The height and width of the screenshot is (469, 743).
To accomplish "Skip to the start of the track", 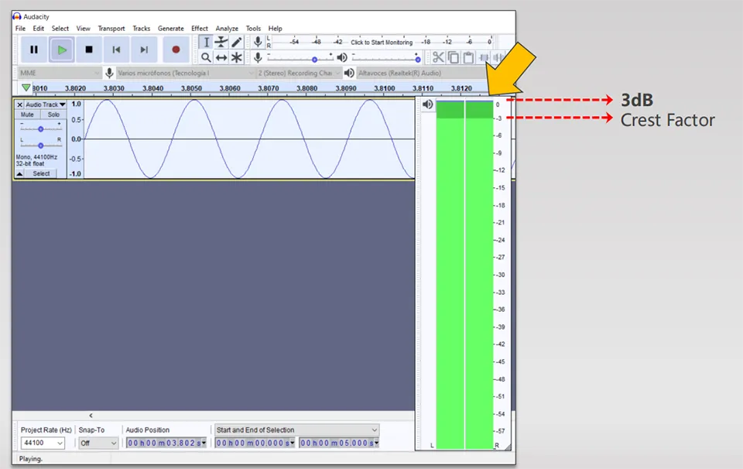I will point(116,50).
